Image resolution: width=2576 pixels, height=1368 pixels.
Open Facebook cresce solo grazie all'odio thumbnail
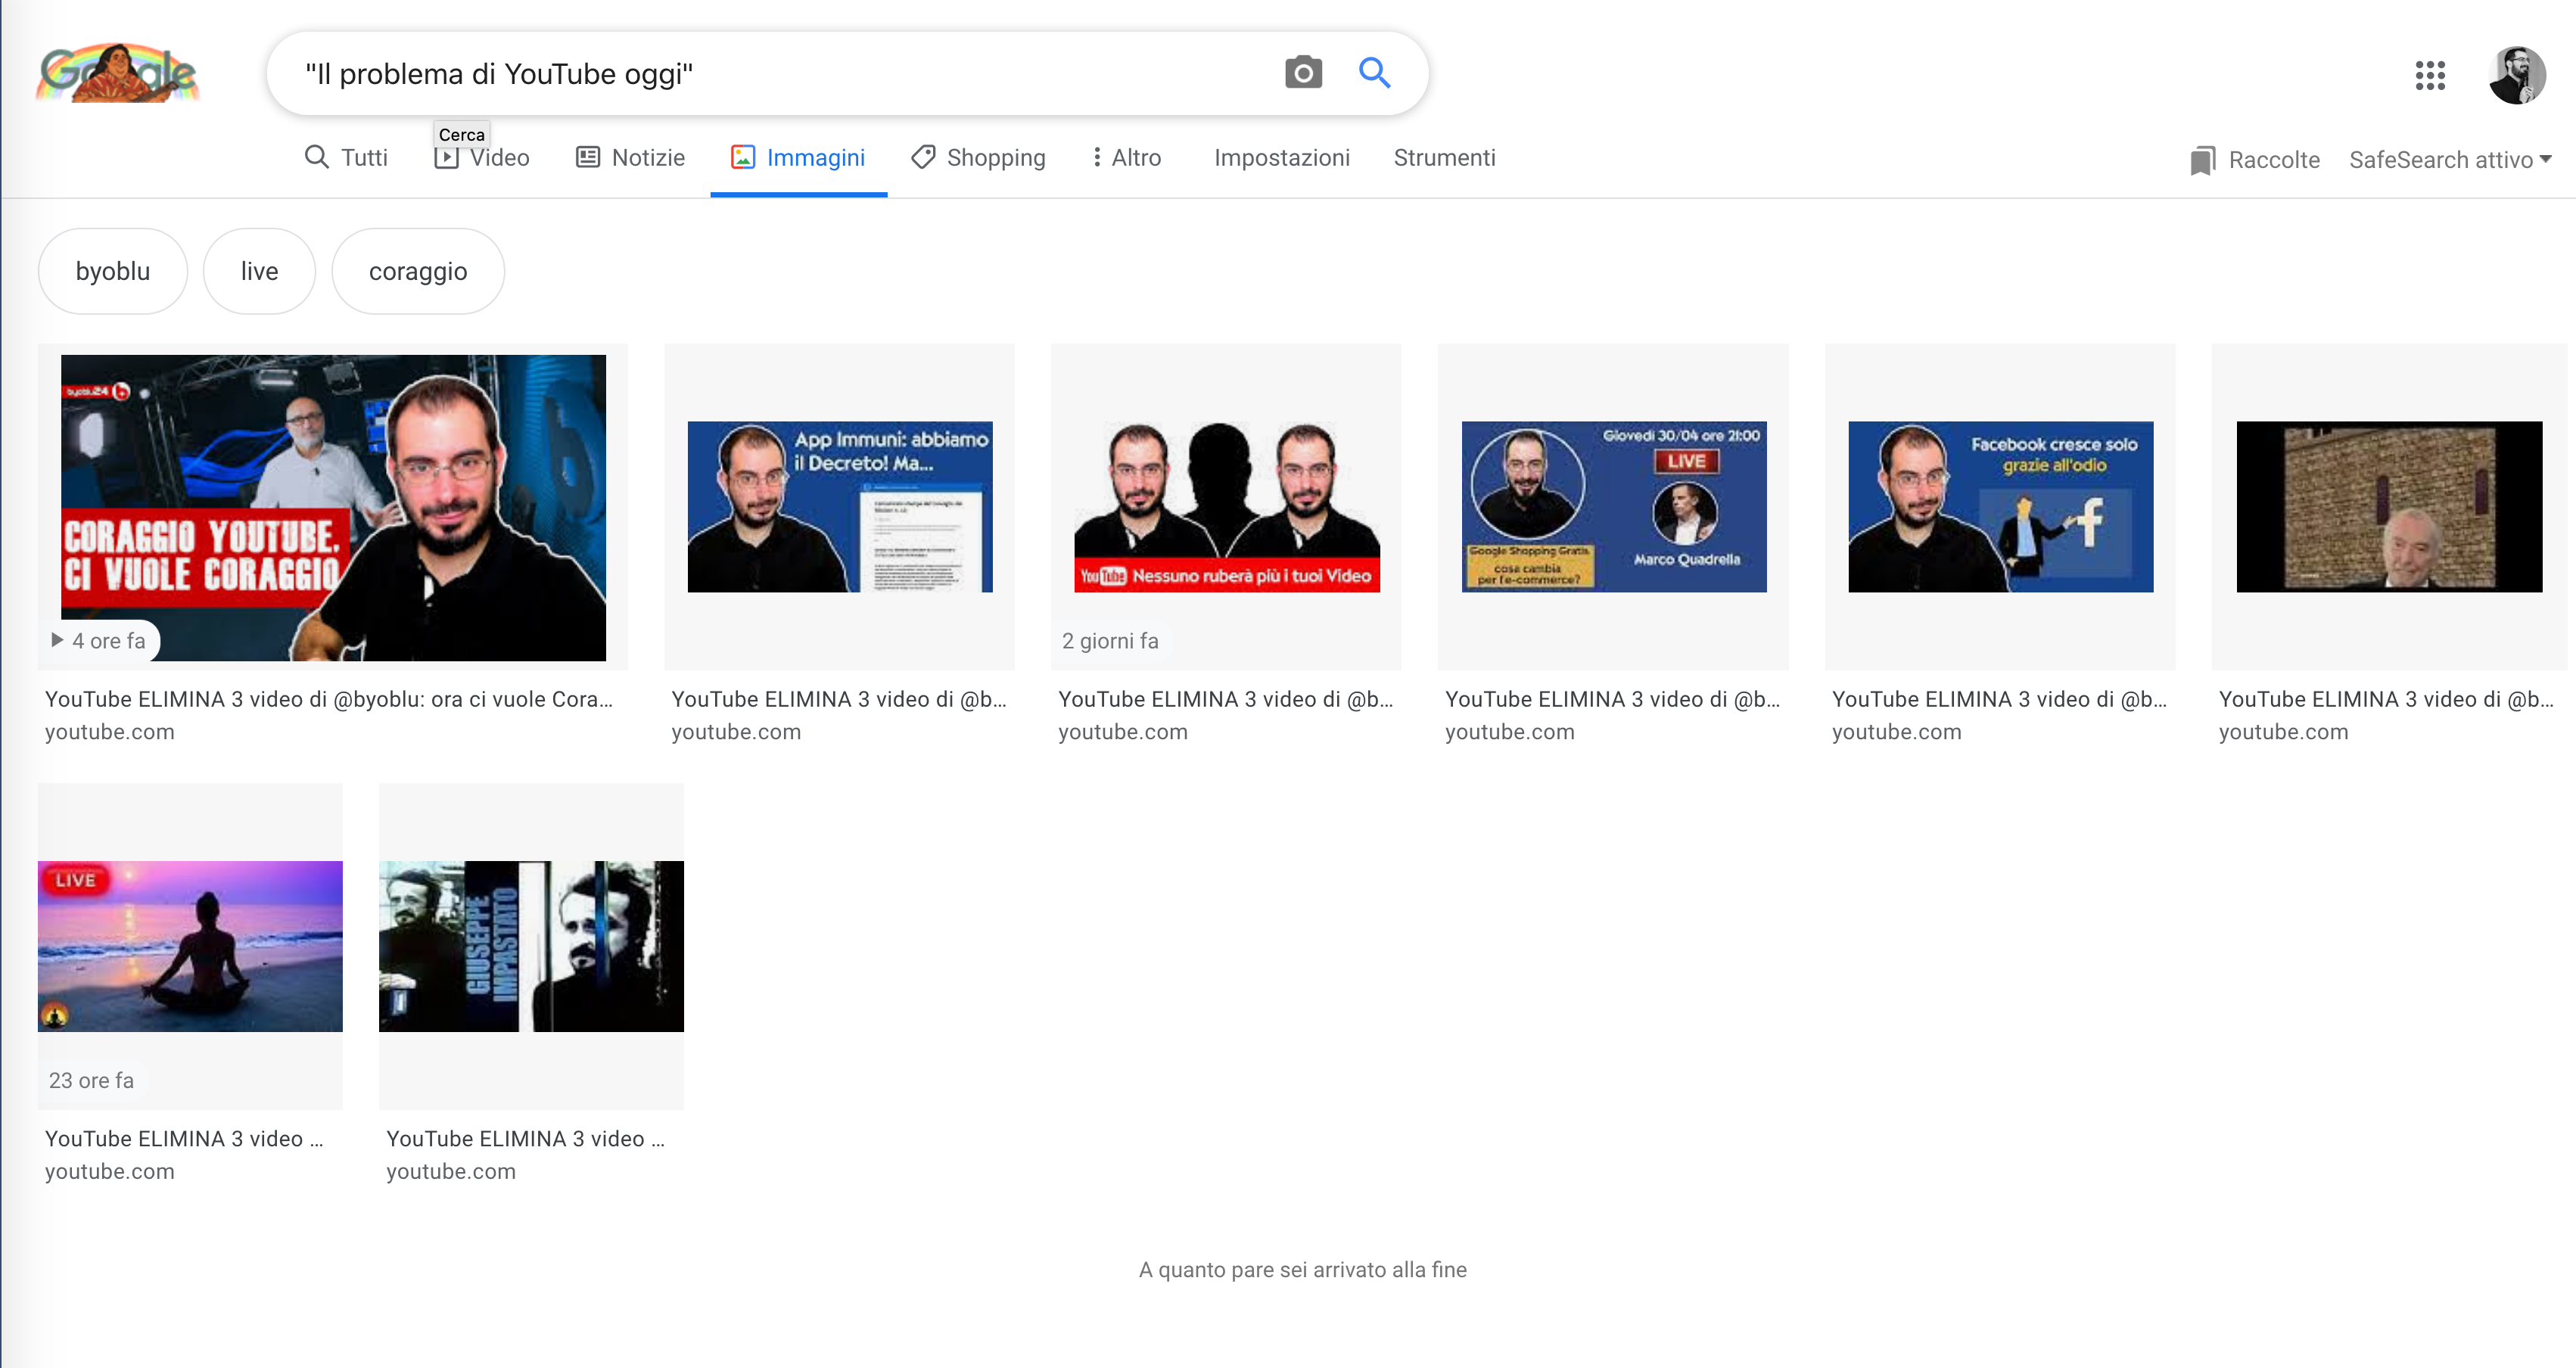[2001, 507]
